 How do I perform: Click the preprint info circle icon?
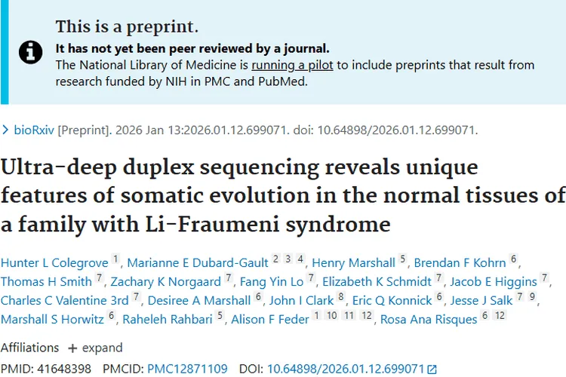click(x=30, y=51)
